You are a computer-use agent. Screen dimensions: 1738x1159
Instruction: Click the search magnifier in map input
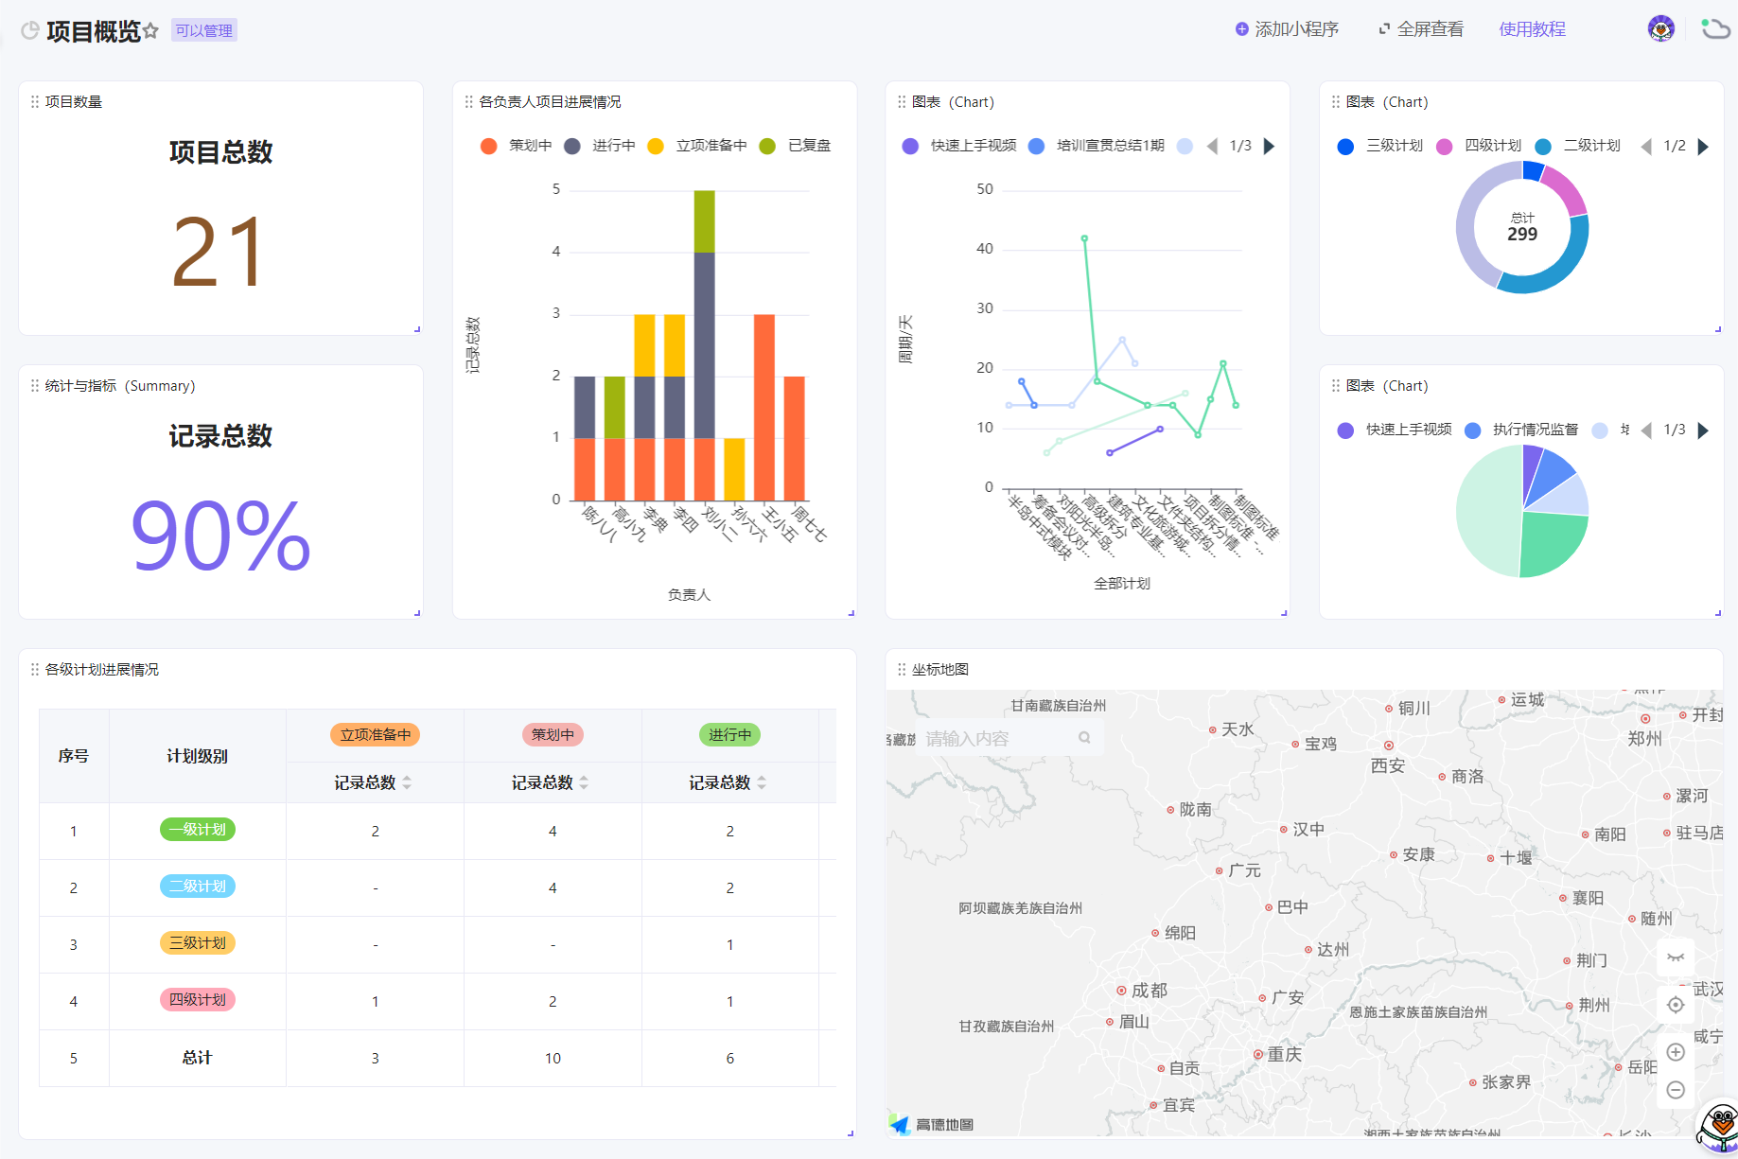pos(1084,738)
